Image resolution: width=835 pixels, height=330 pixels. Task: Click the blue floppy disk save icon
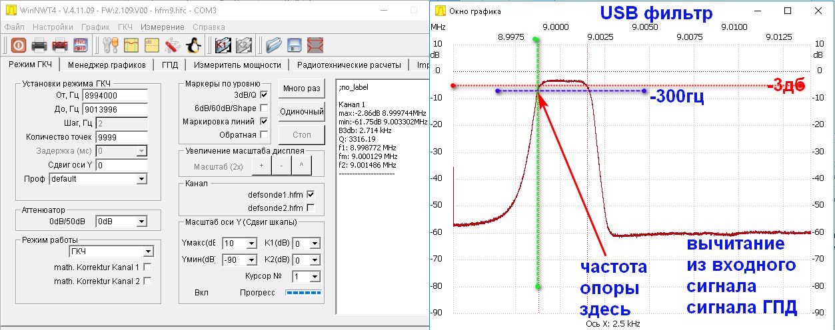[295, 45]
